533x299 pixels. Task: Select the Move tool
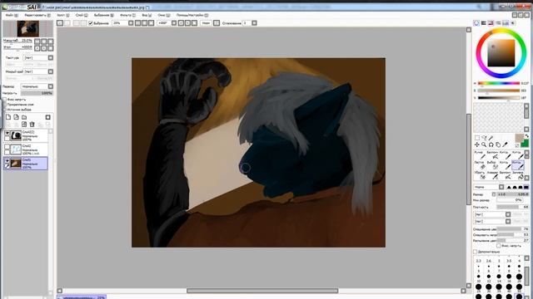click(477, 145)
